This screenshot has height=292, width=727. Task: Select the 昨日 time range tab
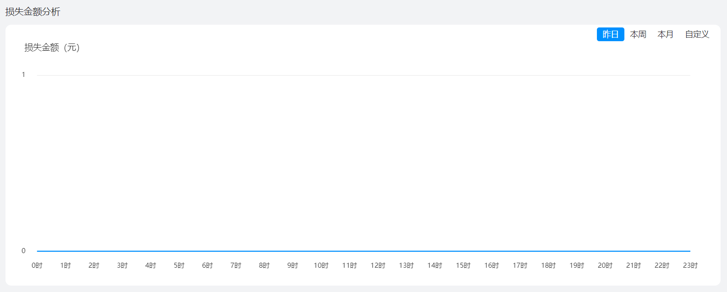[610, 34]
